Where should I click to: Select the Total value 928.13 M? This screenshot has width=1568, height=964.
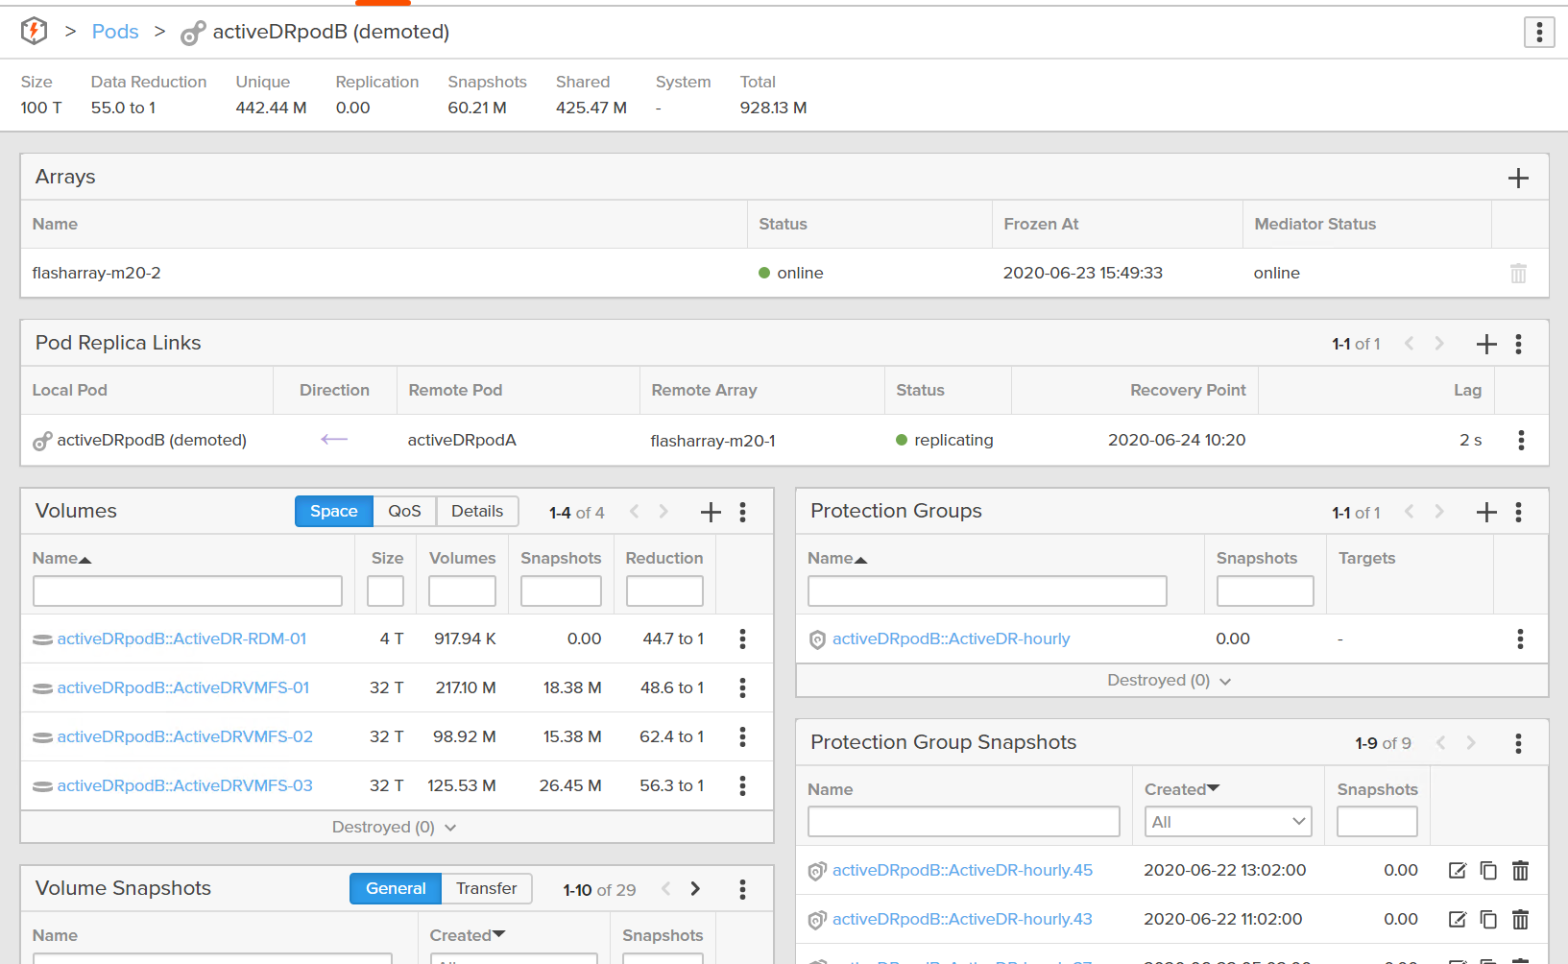773,108
